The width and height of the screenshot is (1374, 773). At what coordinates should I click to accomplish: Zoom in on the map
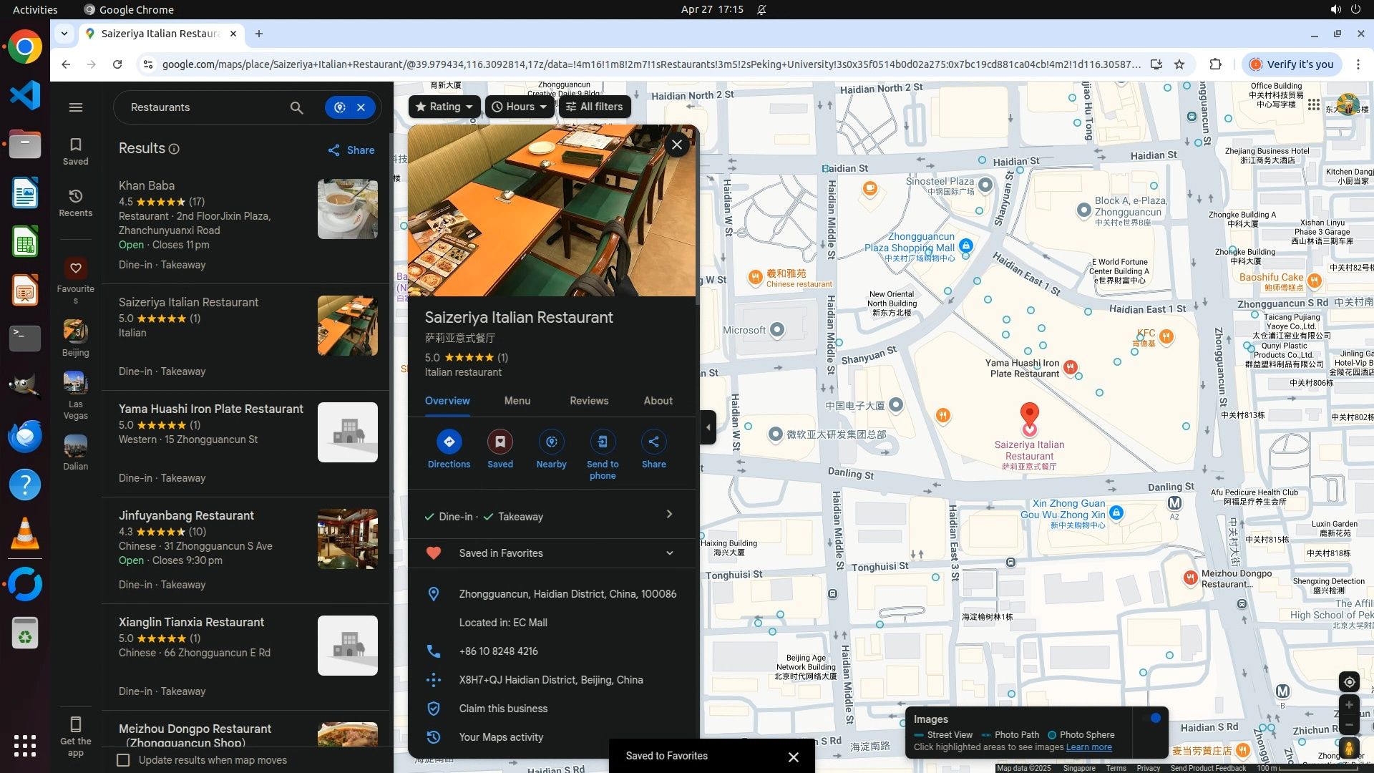(1349, 705)
